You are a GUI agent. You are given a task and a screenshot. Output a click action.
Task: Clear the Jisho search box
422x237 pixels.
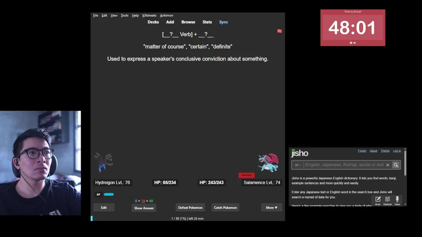[x=388, y=165]
